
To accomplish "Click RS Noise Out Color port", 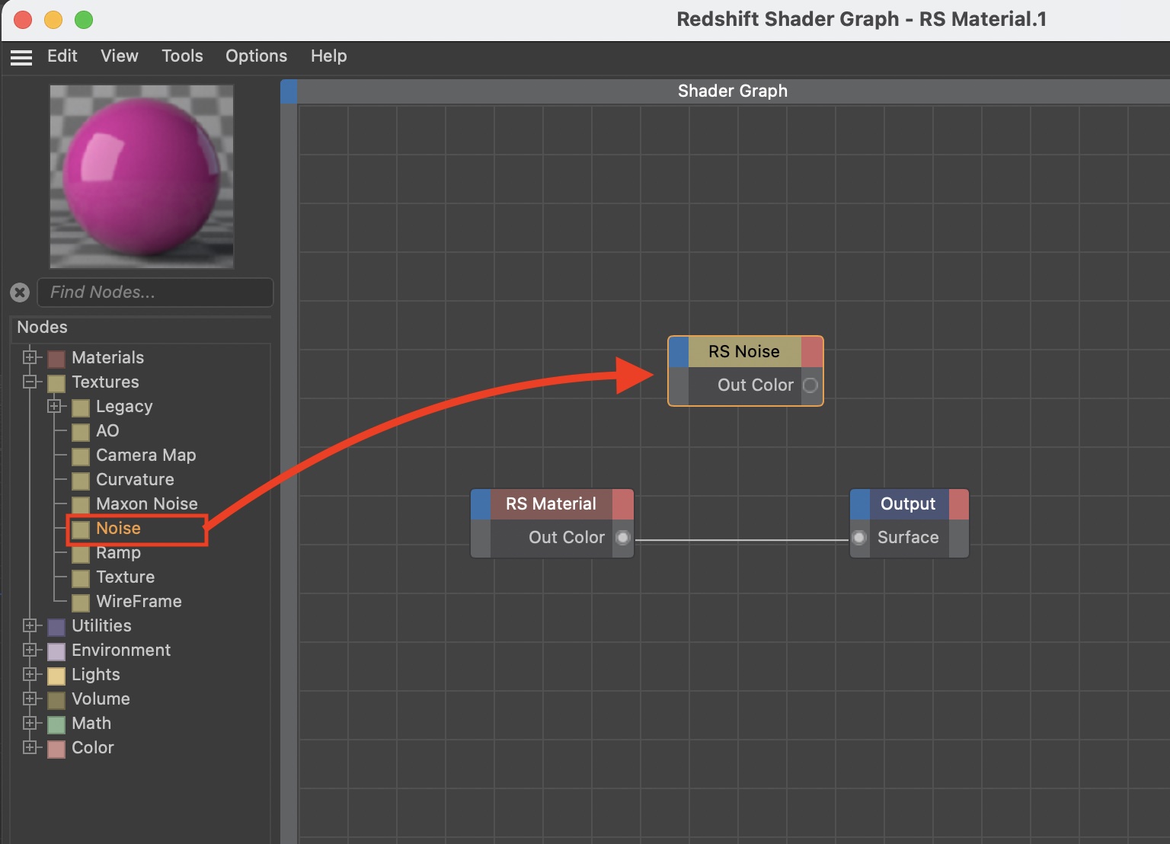I will point(810,385).
